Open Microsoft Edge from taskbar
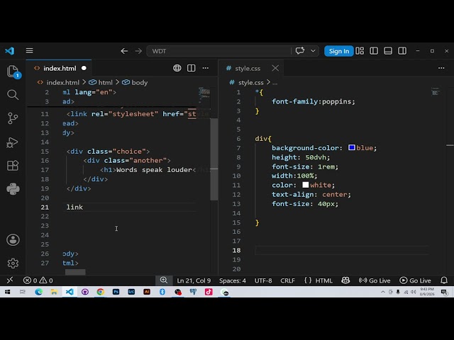 [x=38, y=292]
